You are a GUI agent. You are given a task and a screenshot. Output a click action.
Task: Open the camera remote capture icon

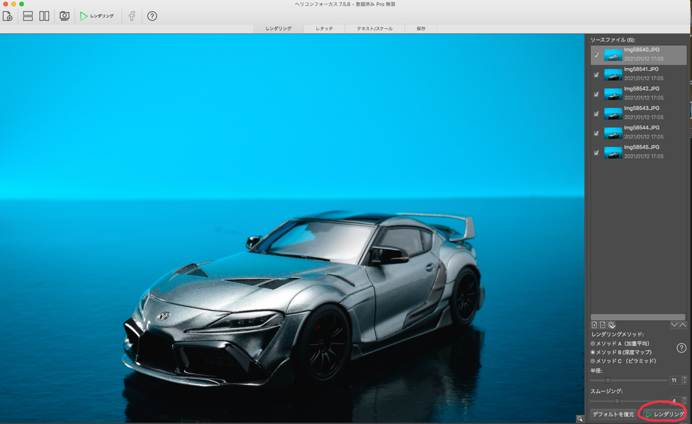64,16
